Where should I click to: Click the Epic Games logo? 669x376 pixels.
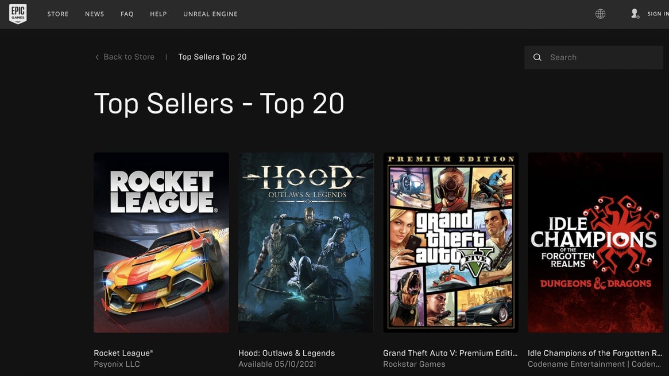[17, 13]
